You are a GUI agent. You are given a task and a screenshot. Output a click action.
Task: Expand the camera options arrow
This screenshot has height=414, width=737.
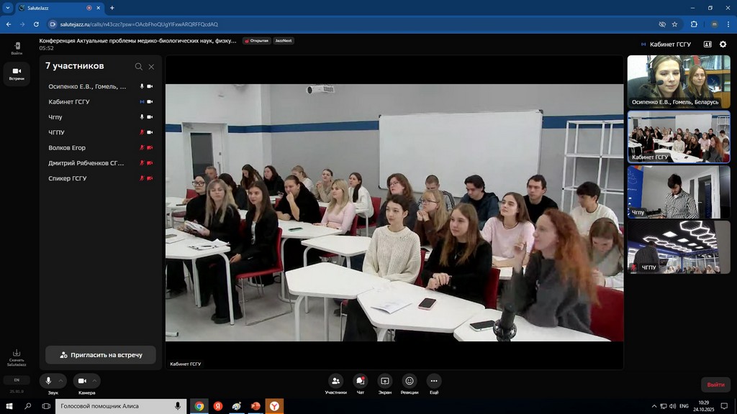pyautogui.click(x=95, y=381)
